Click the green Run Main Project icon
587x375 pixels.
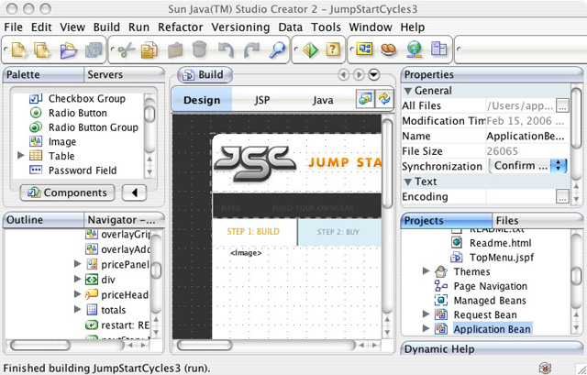click(x=310, y=50)
